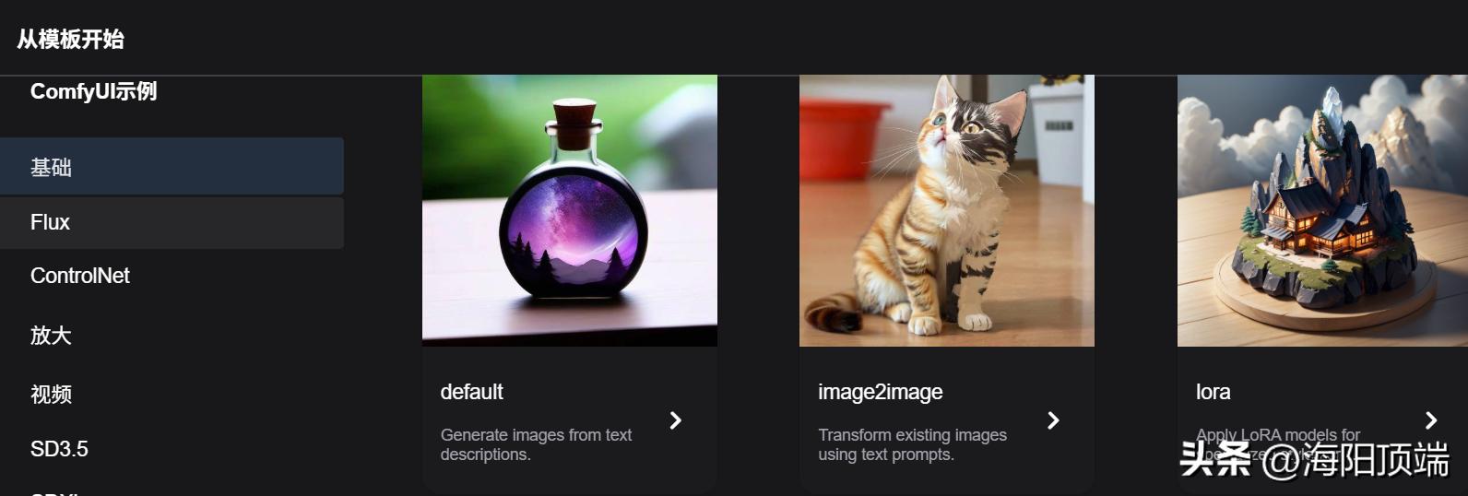1468x496 pixels.
Task: Open the default template title
Action: click(471, 392)
